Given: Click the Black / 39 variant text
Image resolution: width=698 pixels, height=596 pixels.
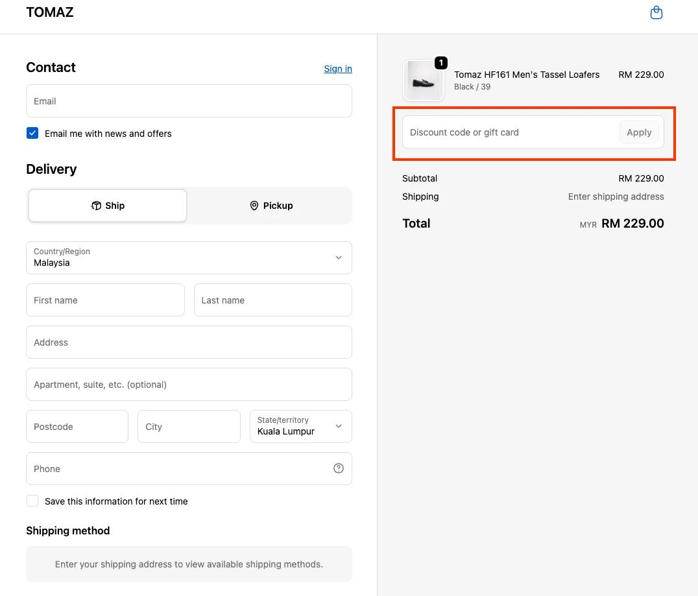Looking at the screenshot, I should tap(472, 87).
